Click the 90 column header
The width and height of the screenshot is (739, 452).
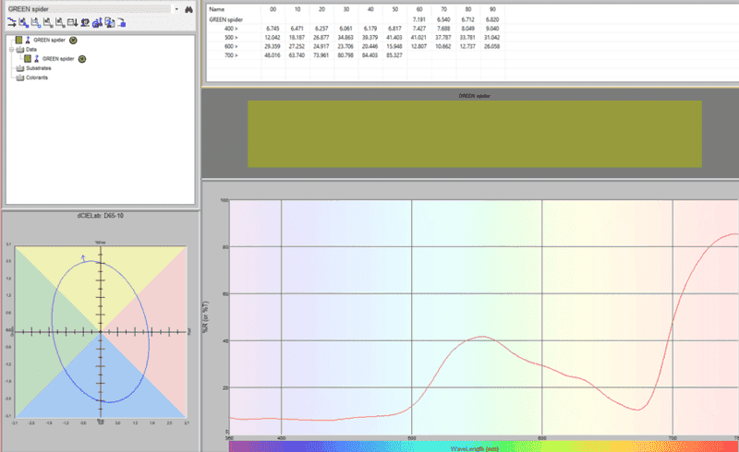(492, 9)
